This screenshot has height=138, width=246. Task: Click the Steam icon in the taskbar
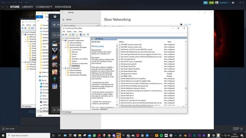[119, 135]
